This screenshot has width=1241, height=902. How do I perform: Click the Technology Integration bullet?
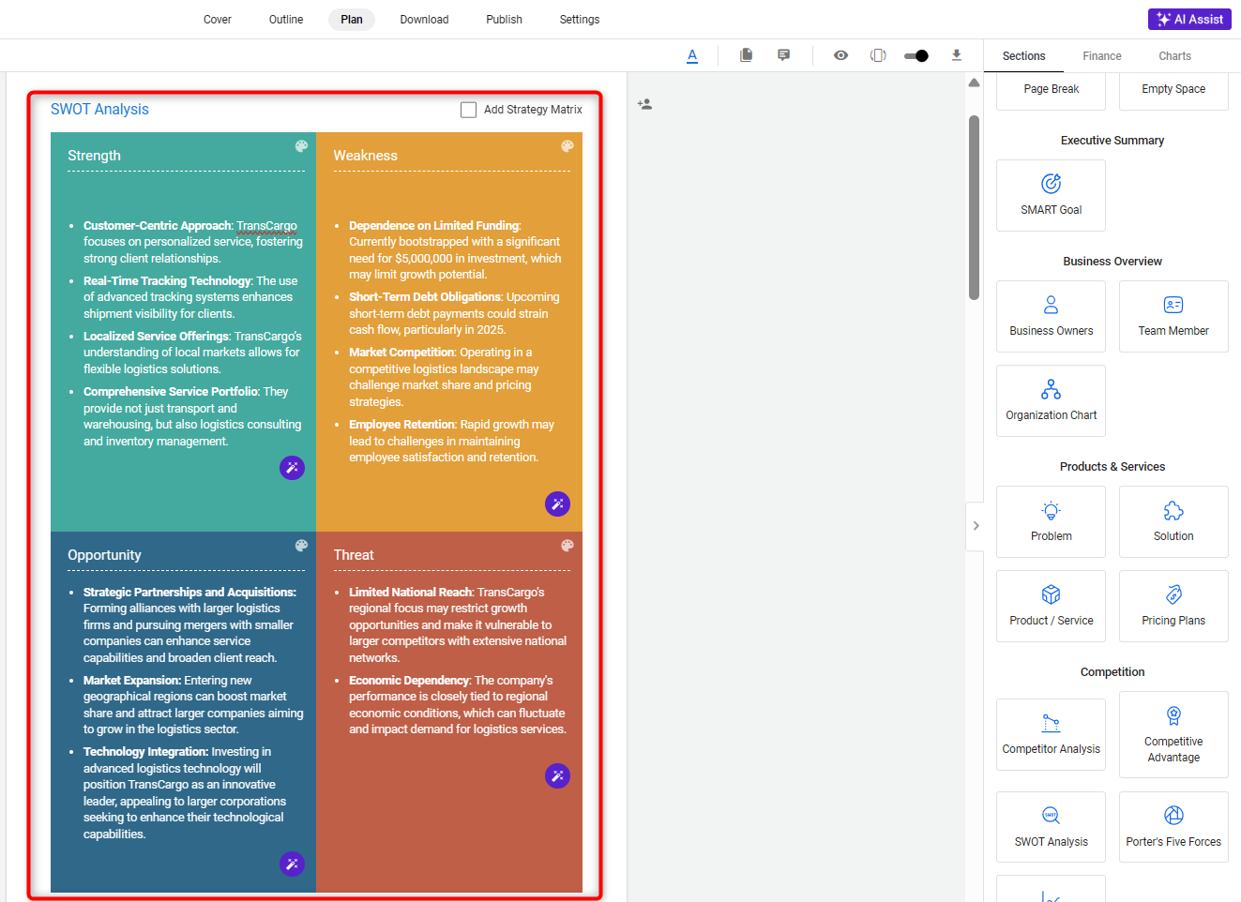tap(185, 792)
